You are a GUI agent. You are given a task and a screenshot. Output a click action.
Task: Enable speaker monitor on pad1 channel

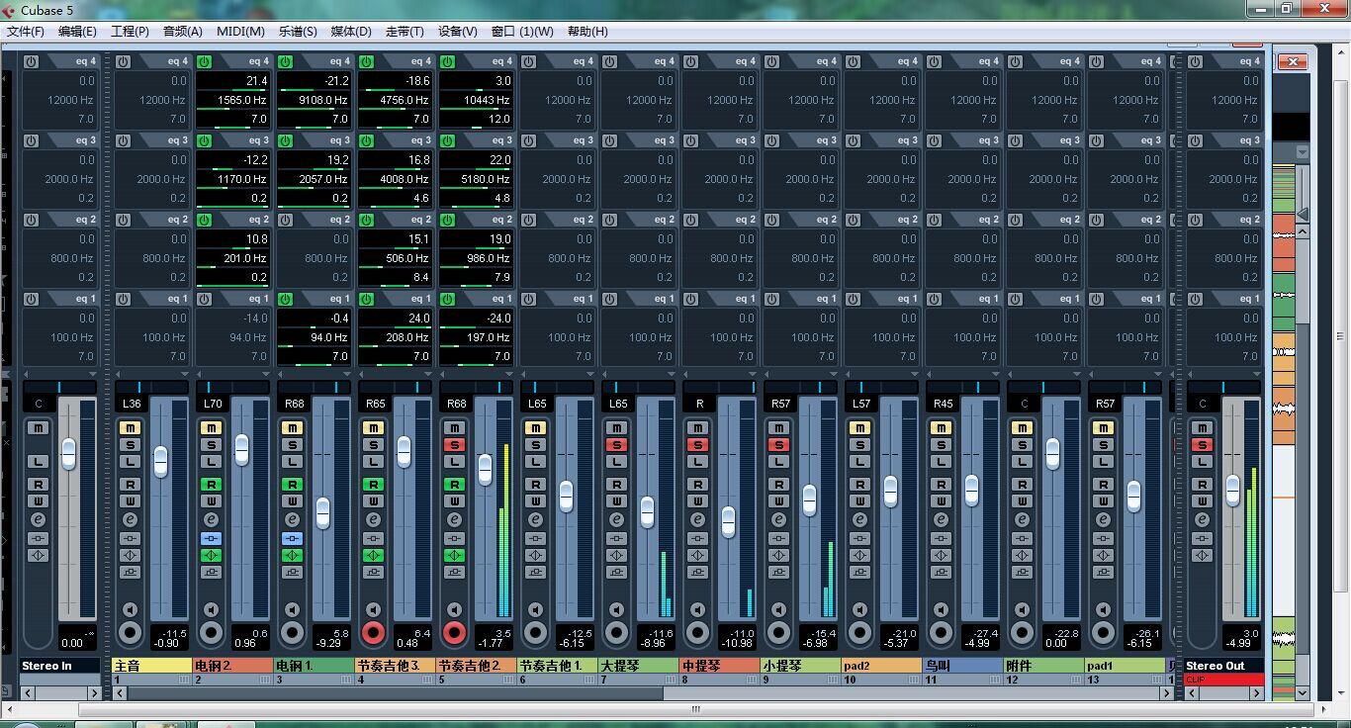(1103, 609)
